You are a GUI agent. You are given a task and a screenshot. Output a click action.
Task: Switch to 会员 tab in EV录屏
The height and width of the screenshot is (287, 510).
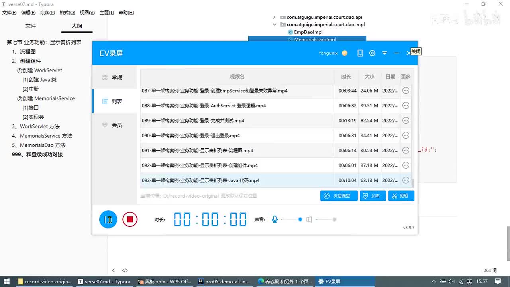click(x=114, y=125)
